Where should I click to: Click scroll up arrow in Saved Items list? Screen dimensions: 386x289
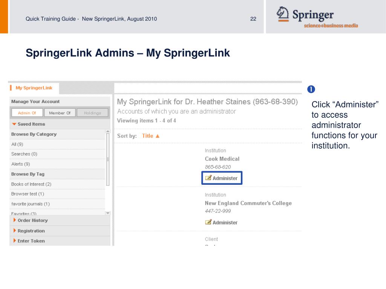pos(107,131)
